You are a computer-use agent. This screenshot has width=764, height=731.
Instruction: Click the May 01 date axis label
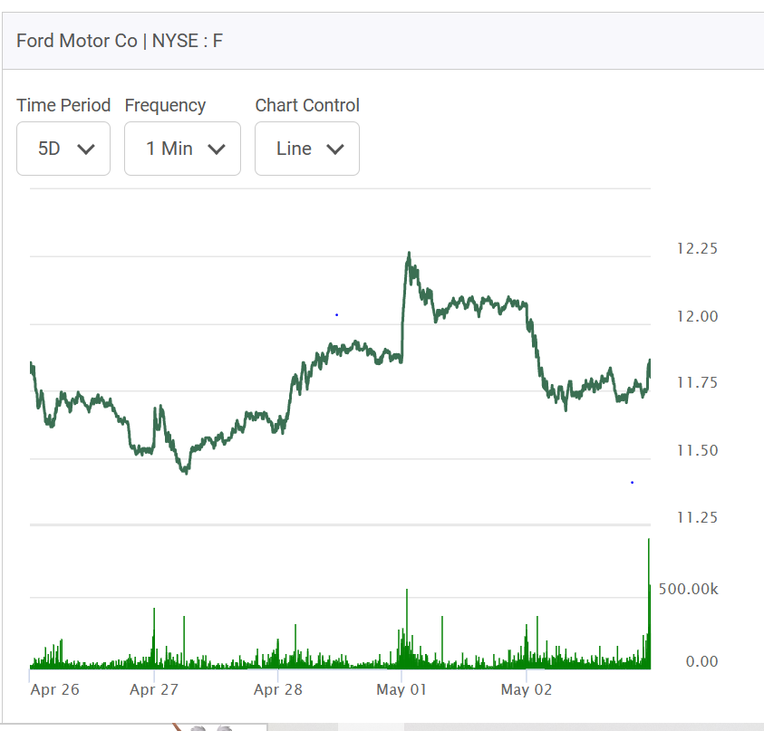(x=401, y=689)
